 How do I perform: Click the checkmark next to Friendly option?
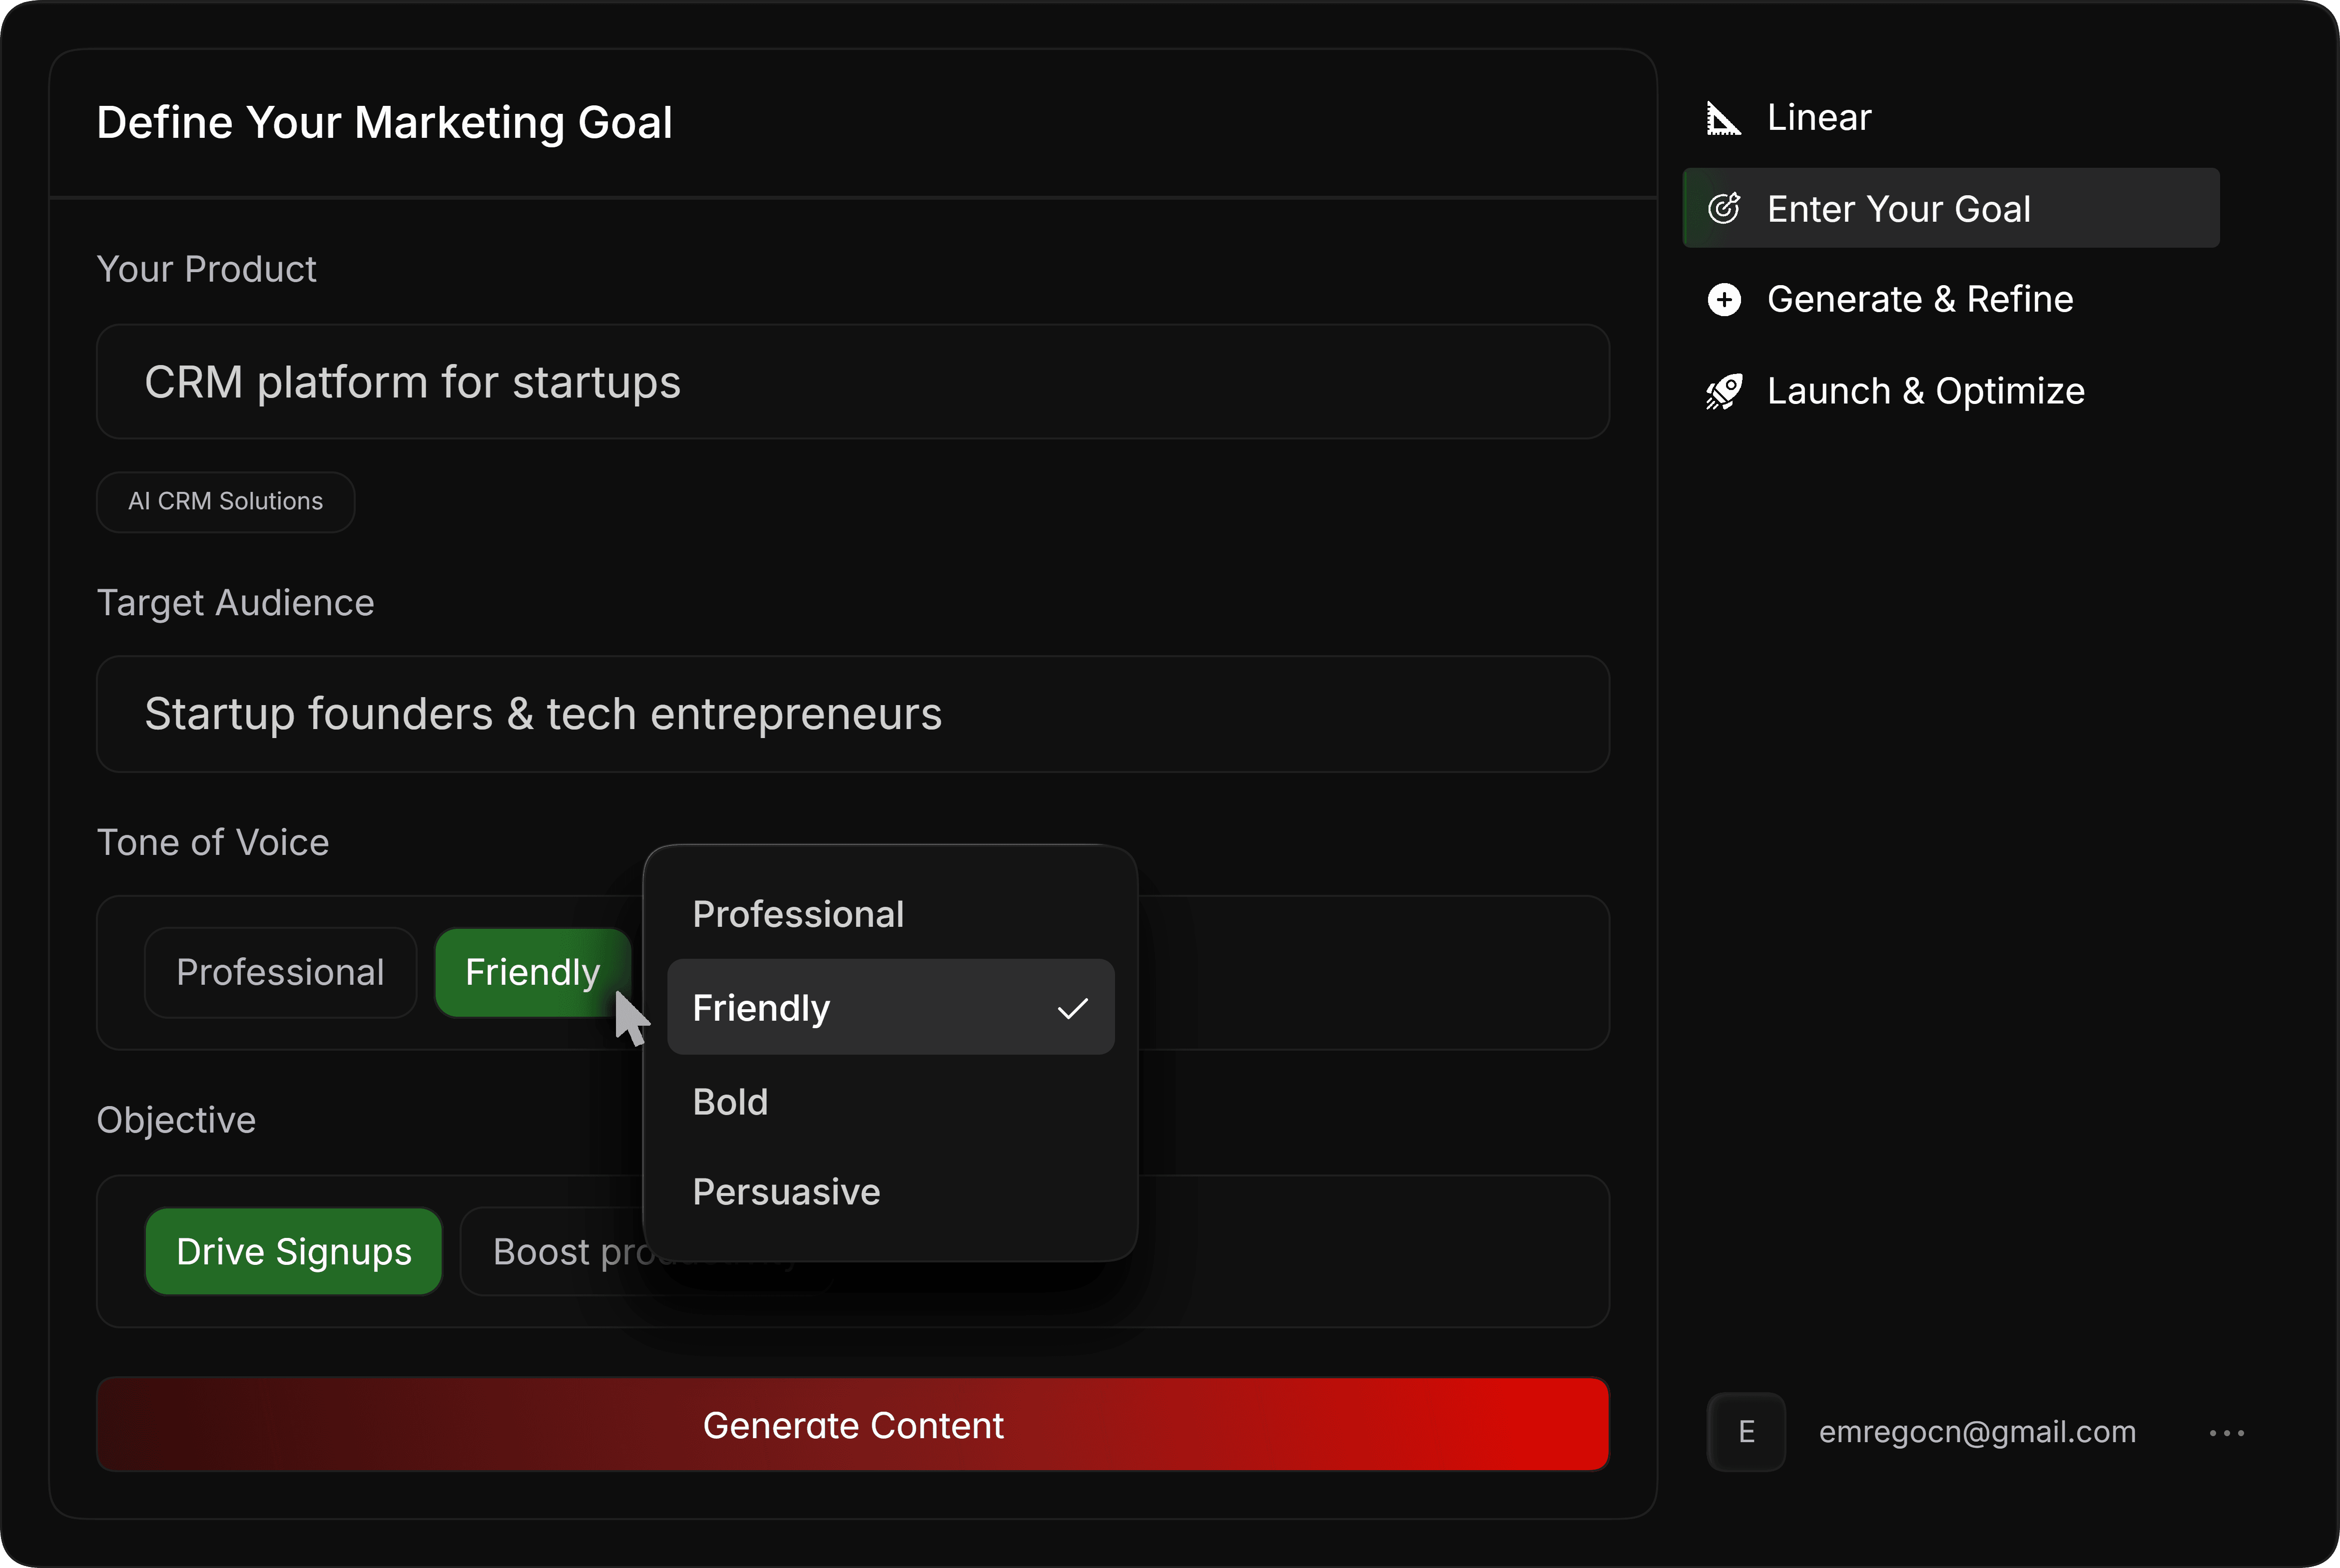[x=1072, y=1008]
